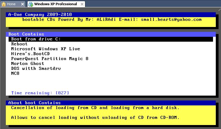Choose Microsoft Windows XP Live
221x129 pixels.
pyautogui.click(x=45, y=49)
